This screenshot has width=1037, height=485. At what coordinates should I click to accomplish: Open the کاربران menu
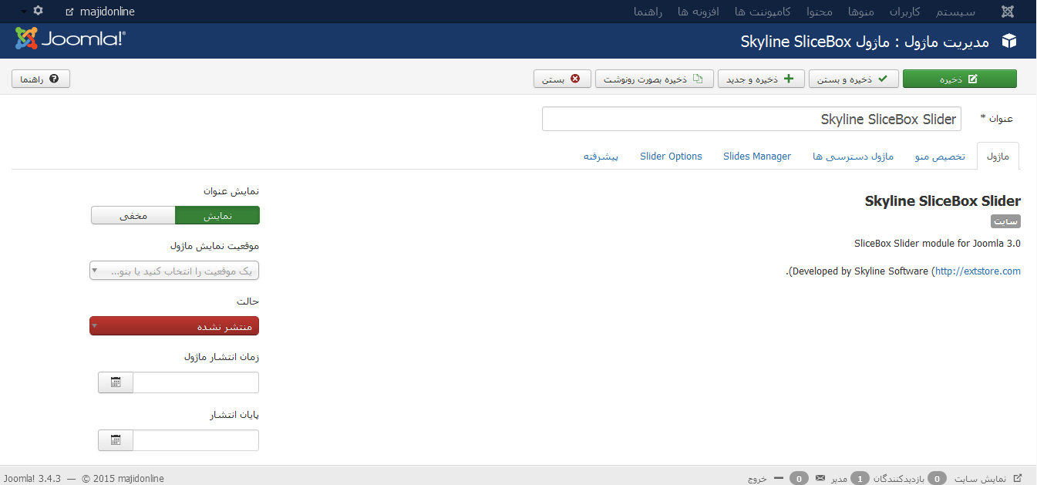tap(906, 12)
